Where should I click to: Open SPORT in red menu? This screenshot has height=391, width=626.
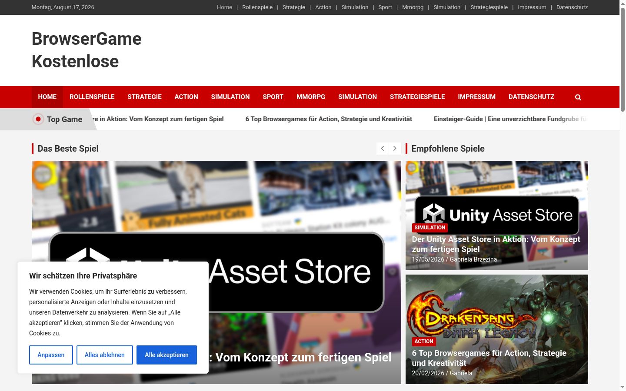click(273, 97)
